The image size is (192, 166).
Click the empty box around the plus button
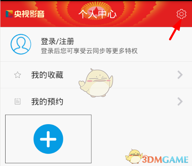(x=48, y=139)
